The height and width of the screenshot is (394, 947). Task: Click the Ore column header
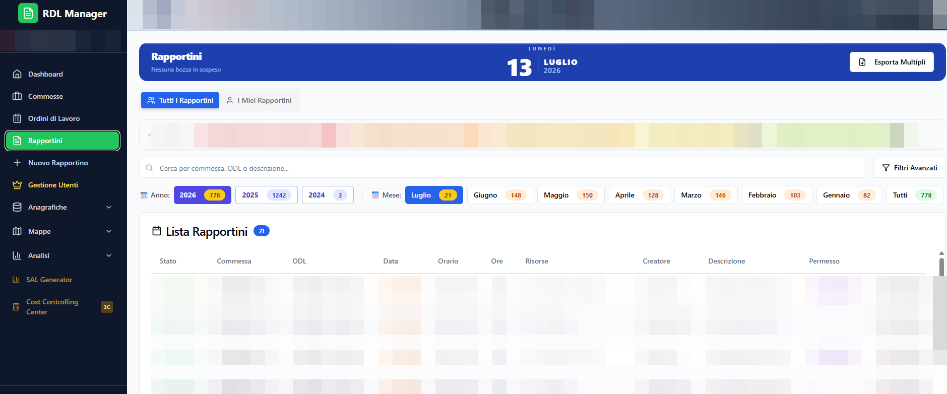pyautogui.click(x=497, y=261)
